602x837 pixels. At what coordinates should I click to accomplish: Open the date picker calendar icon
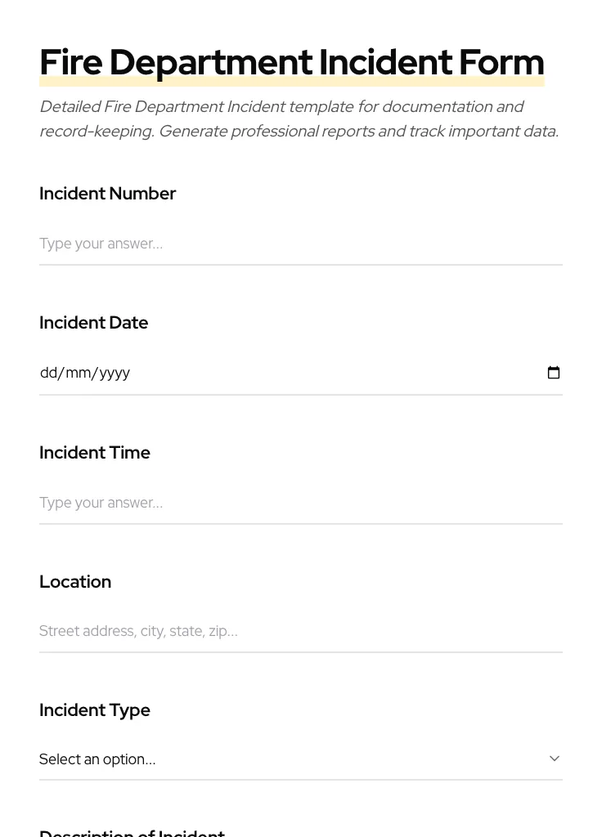point(554,372)
